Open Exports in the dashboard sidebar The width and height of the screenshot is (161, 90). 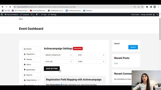click(31, 75)
